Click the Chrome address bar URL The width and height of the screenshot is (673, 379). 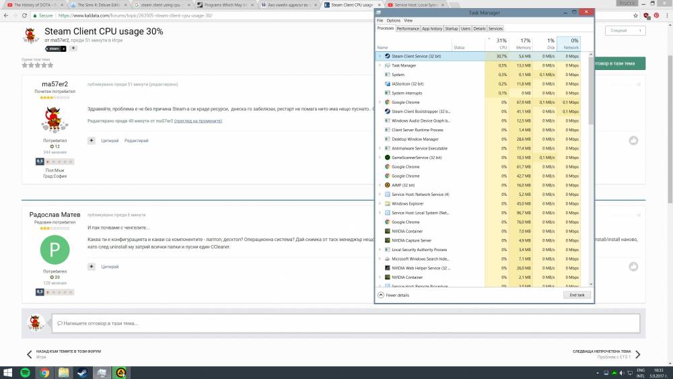pyautogui.click(x=135, y=15)
